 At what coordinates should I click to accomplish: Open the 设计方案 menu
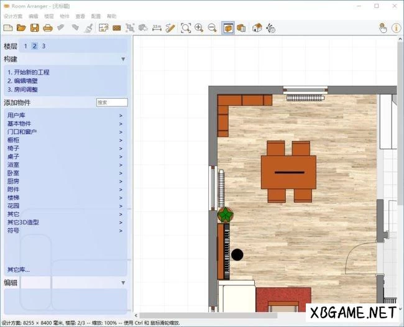pyautogui.click(x=12, y=16)
